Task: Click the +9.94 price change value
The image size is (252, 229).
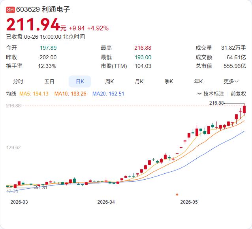Action: [77, 28]
